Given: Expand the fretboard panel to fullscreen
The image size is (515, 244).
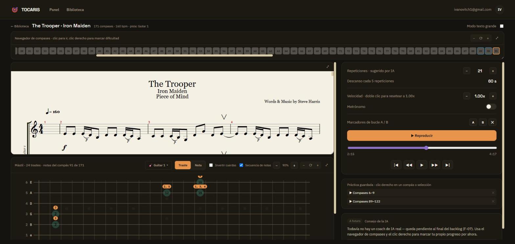Looking at the screenshot, I should point(326,165).
